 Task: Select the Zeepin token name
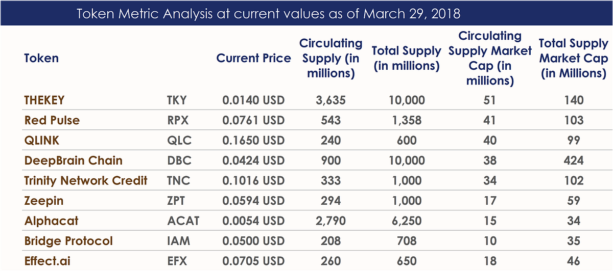click(x=44, y=201)
